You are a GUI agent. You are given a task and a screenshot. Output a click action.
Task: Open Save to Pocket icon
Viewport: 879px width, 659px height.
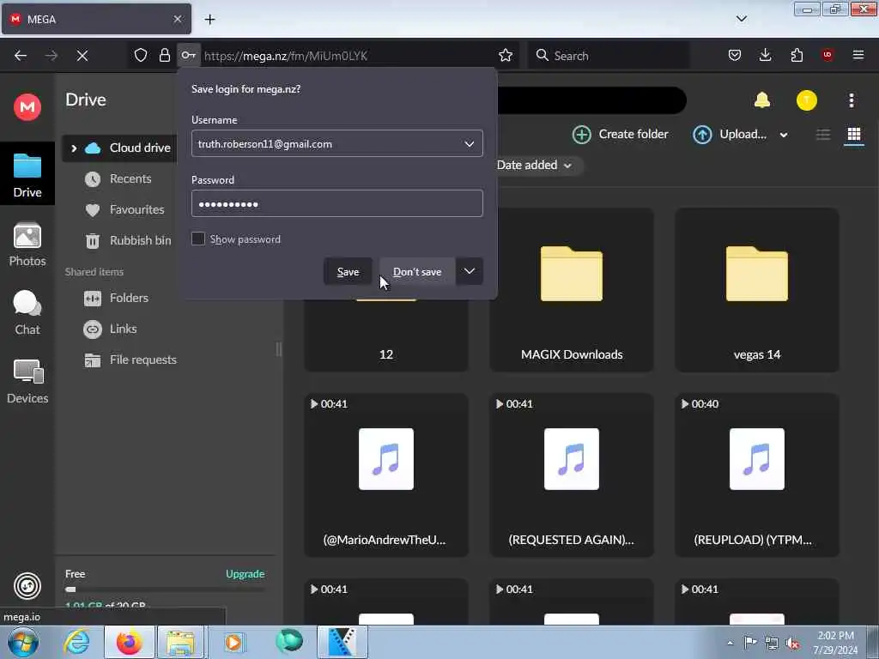[735, 55]
